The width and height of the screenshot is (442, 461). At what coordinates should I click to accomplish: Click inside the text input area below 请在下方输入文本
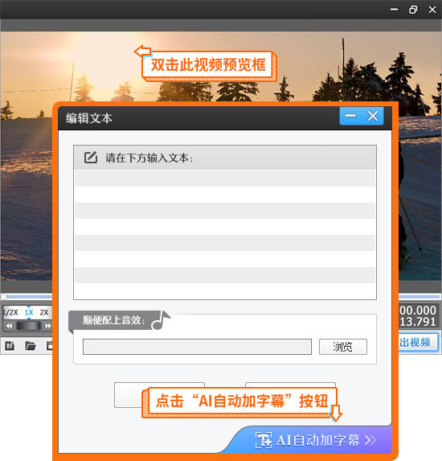[225, 234]
